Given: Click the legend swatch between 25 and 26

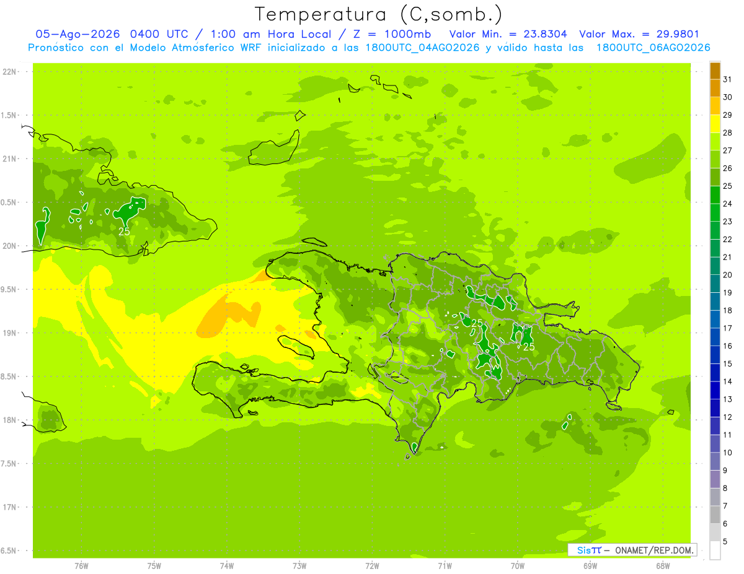Looking at the screenshot, I should coord(715,178).
